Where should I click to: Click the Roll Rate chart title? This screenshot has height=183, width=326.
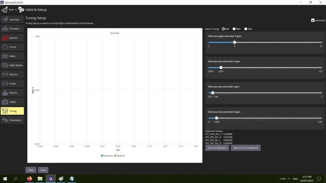115,33
